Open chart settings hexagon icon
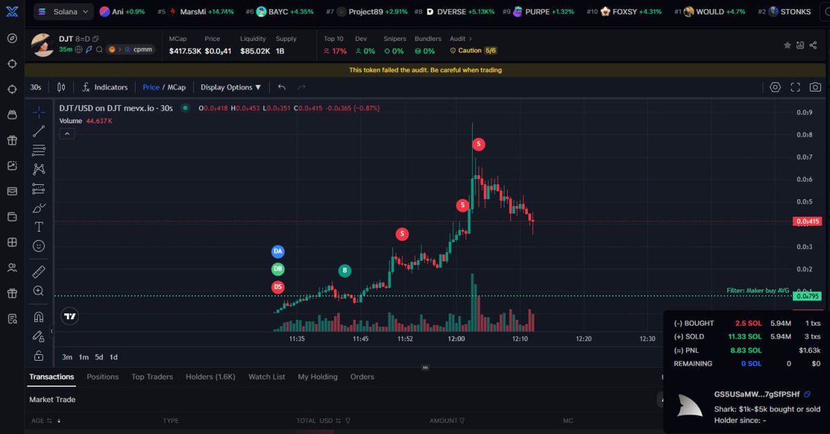 tap(775, 87)
